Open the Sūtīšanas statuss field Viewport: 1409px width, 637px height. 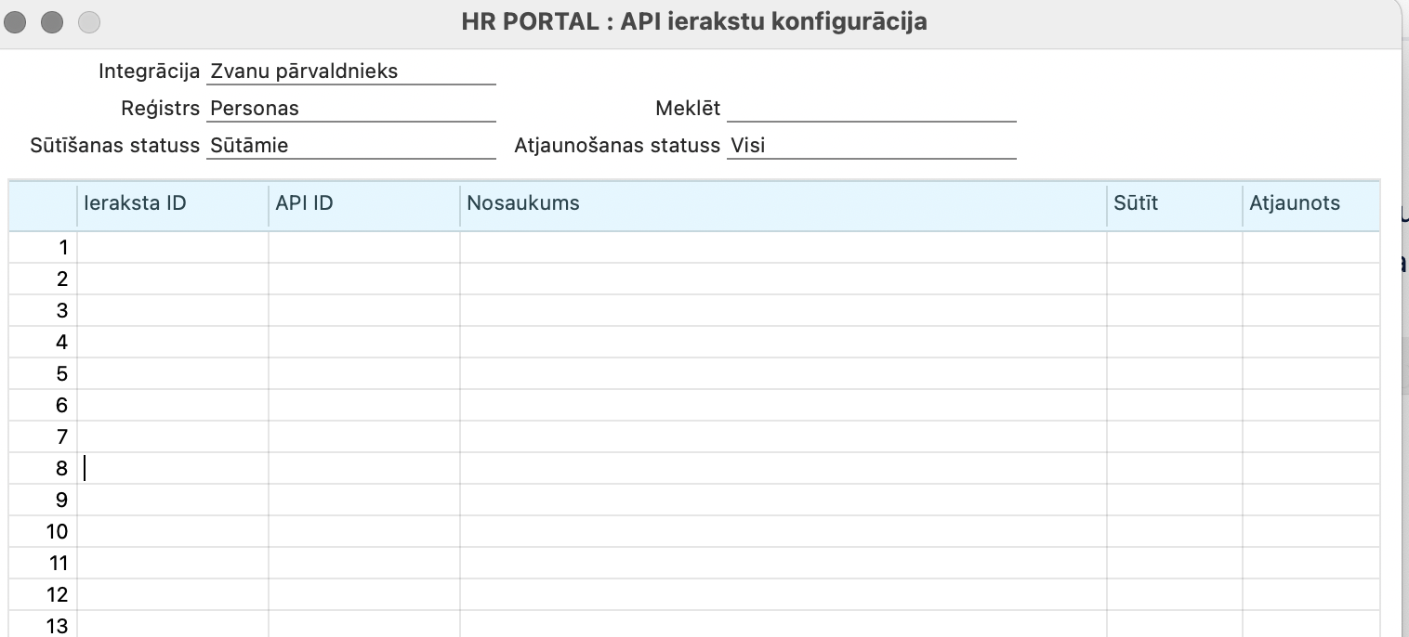tap(350, 146)
